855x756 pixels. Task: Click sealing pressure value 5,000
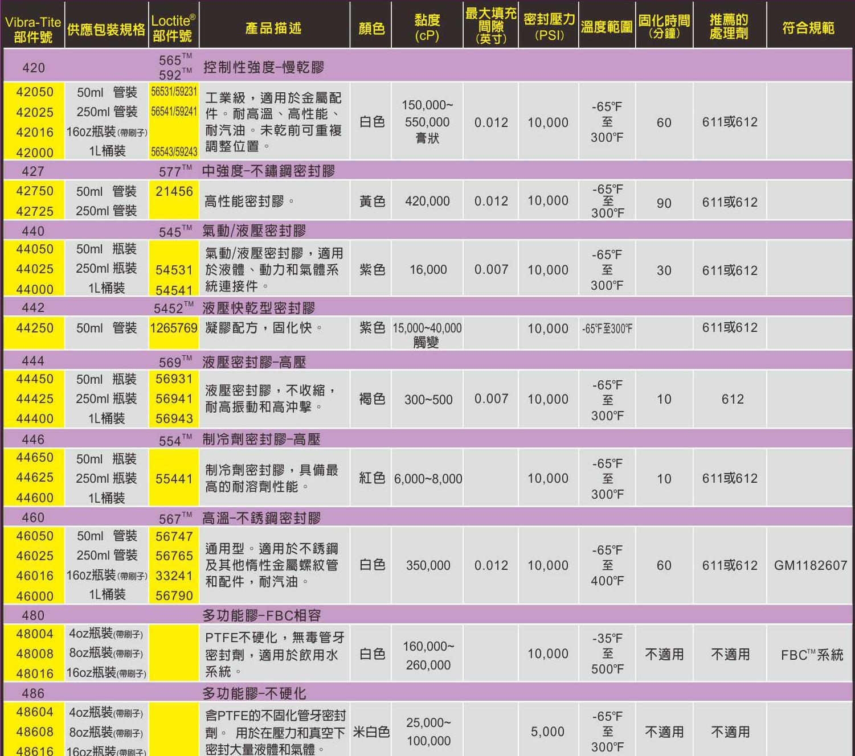point(547,732)
